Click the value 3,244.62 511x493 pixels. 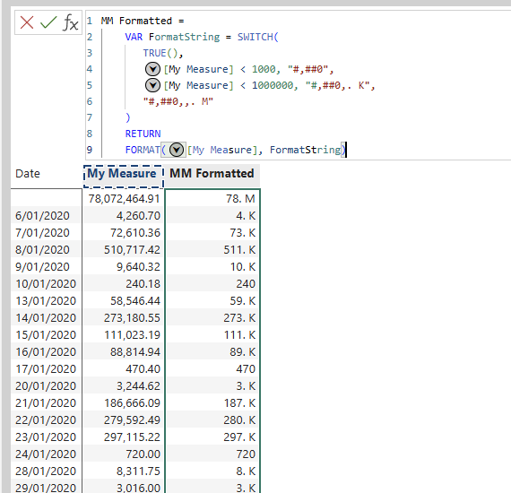[x=138, y=385]
